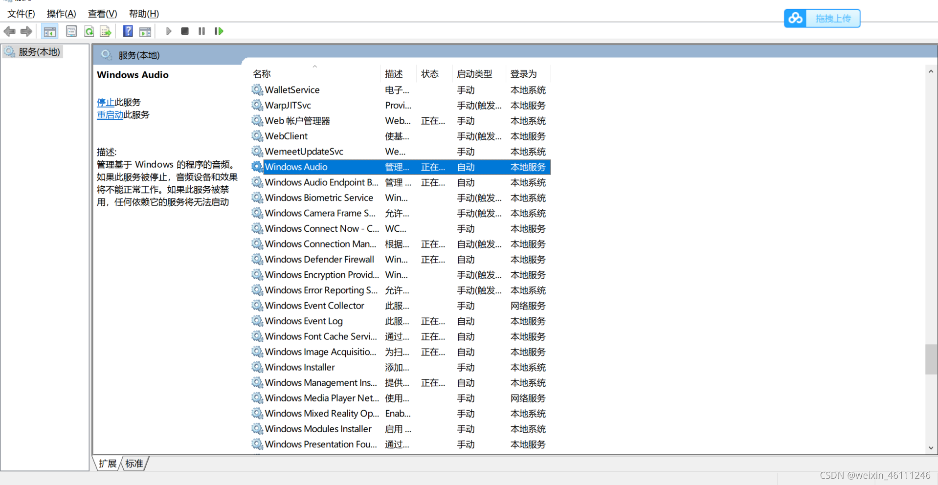The width and height of the screenshot is (938, 485).
Task: Select Windows Management Instrumentation row
Action: click(x=401, y=382)
